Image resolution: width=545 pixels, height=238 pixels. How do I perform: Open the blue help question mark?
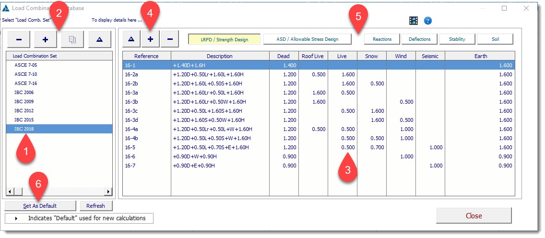pyautogui.click(x=428, y=21)
